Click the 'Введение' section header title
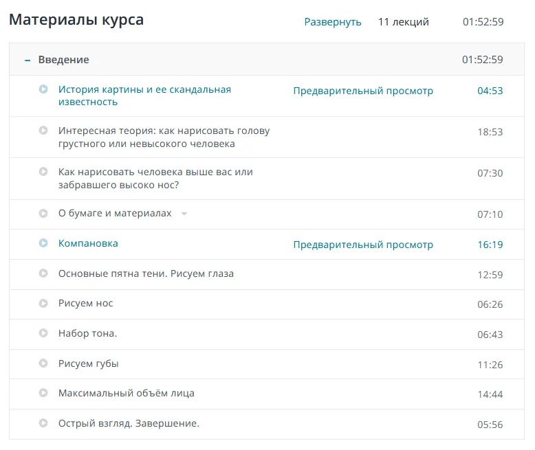 coord(63,60)
